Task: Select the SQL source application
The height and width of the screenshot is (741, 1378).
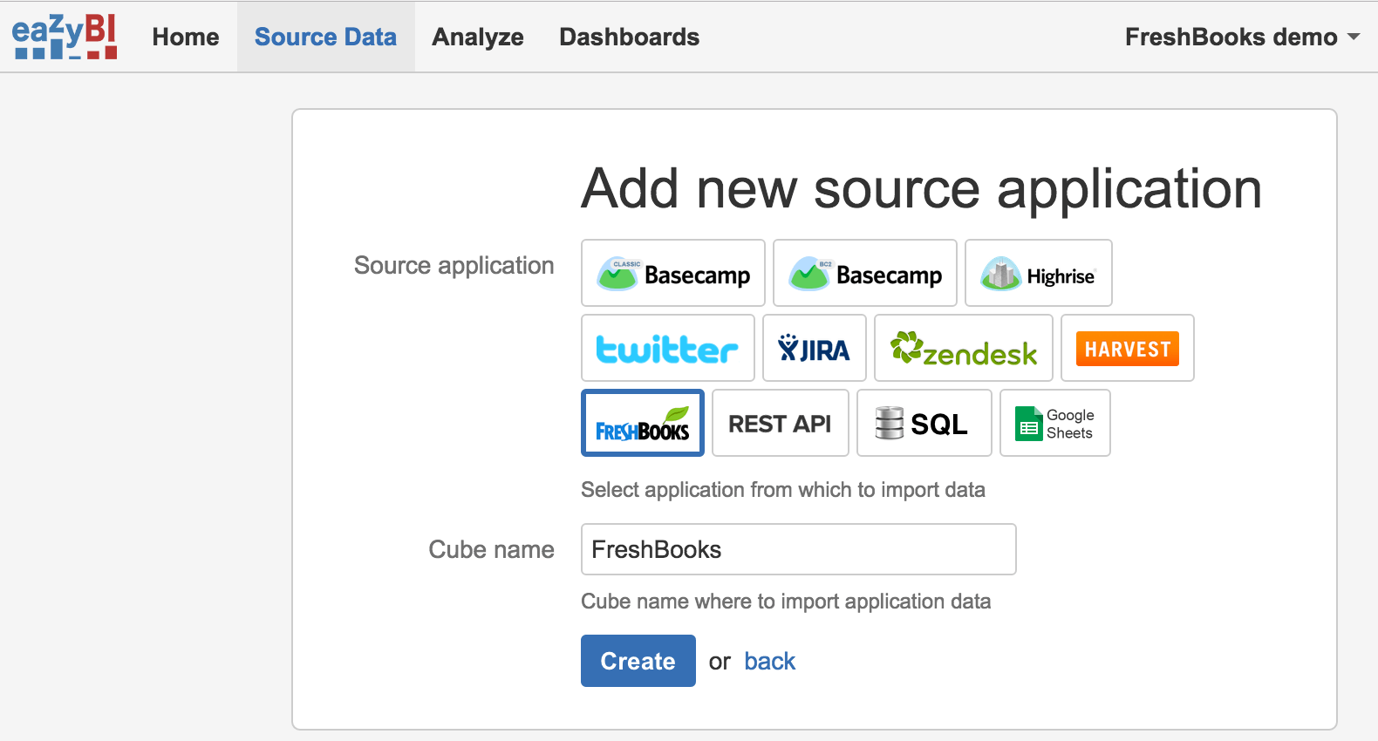Action: (924, 424)
